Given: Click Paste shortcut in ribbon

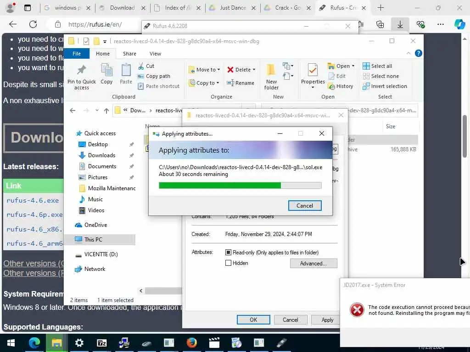Looking at the screenshot, I should coord(158,86).
